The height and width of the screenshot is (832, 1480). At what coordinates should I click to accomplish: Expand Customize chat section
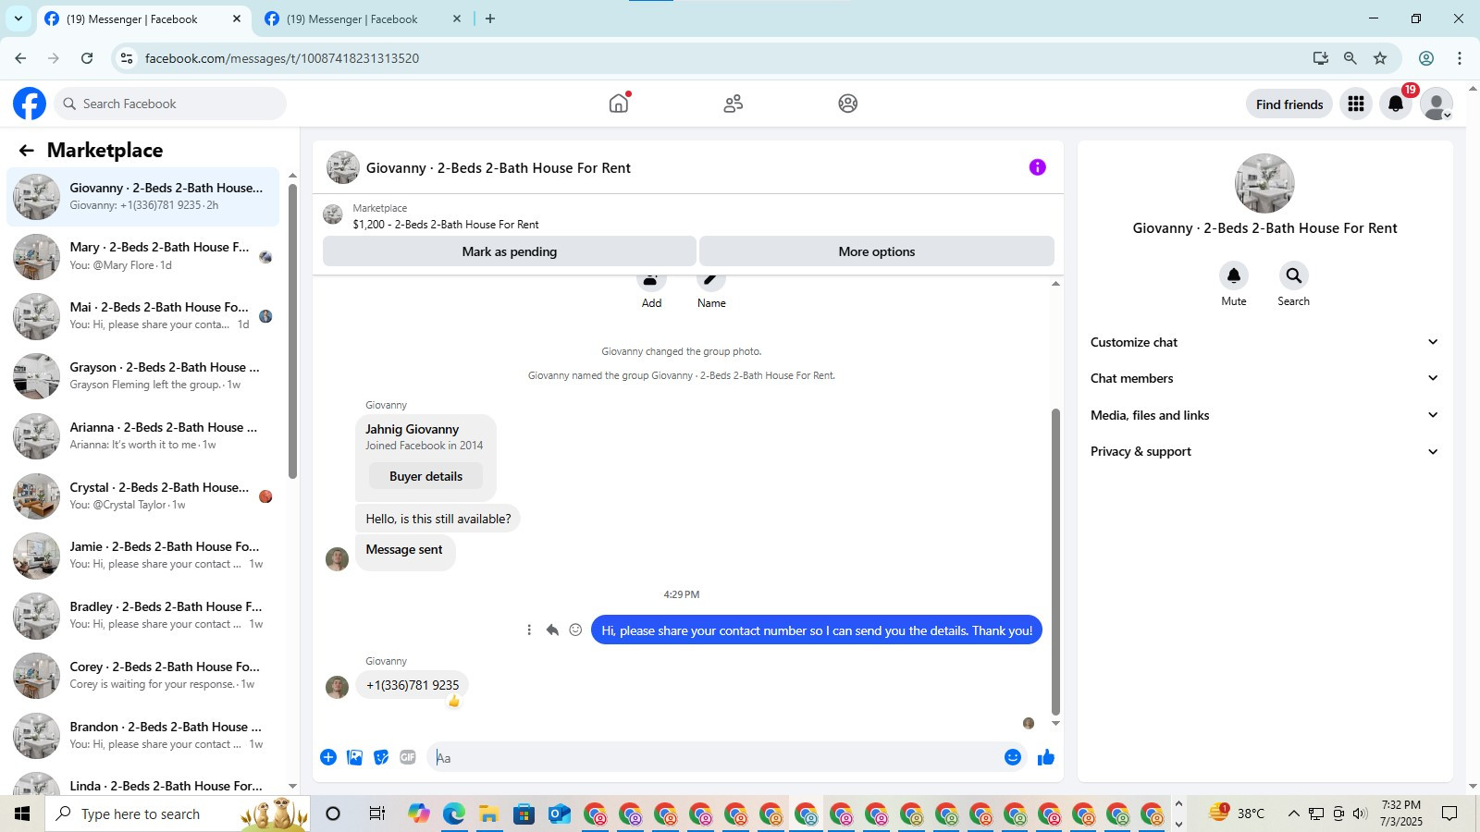click(1264, 342)
